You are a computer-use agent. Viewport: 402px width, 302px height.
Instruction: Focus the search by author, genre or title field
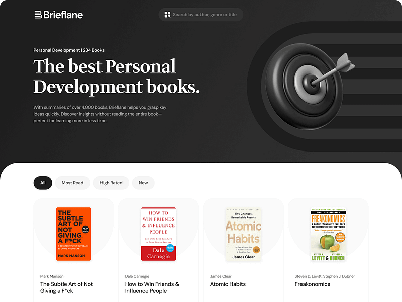click(x=201, y=15)
